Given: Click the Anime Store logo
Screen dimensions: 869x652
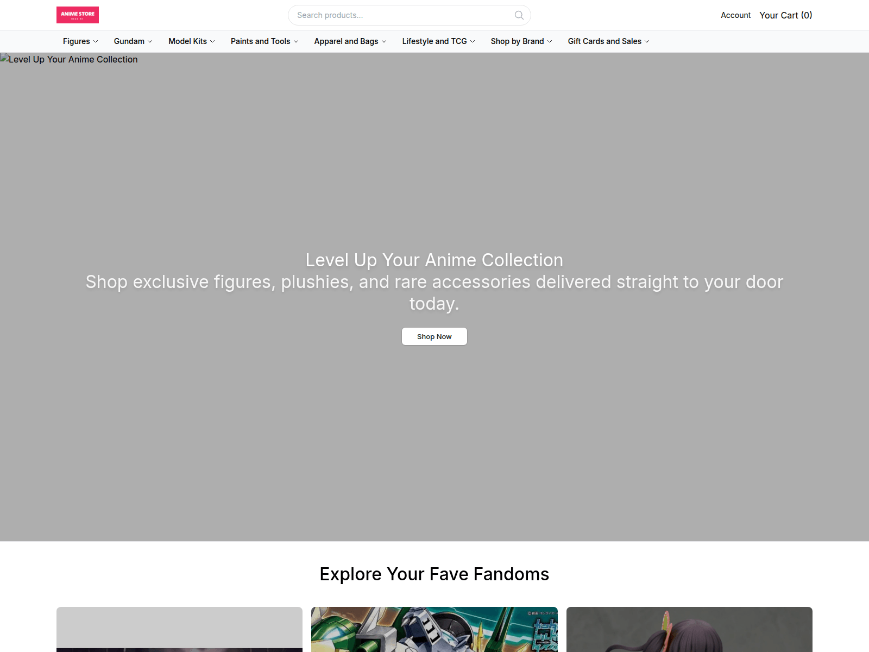Looking at the screenshot, I should coord(78,15).
